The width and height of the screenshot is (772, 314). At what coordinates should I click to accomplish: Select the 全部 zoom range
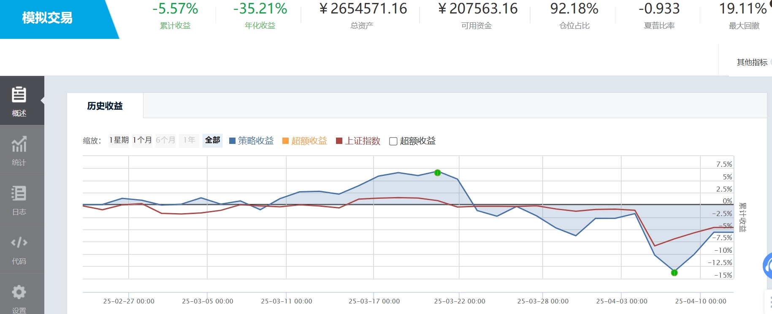coord(212,140)
